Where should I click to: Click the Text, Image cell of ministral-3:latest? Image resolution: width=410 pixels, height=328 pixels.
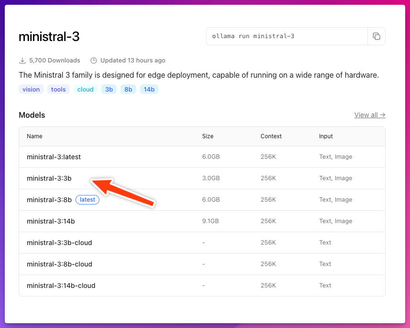(x=335, y=157)
